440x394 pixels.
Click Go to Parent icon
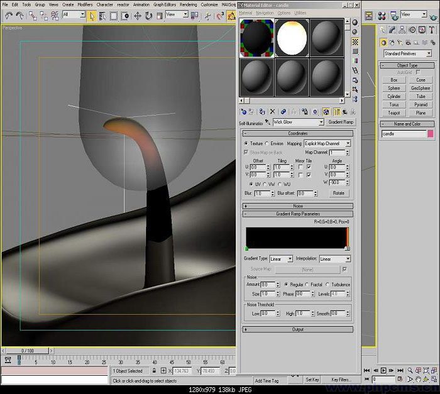[x=344, y=112]
